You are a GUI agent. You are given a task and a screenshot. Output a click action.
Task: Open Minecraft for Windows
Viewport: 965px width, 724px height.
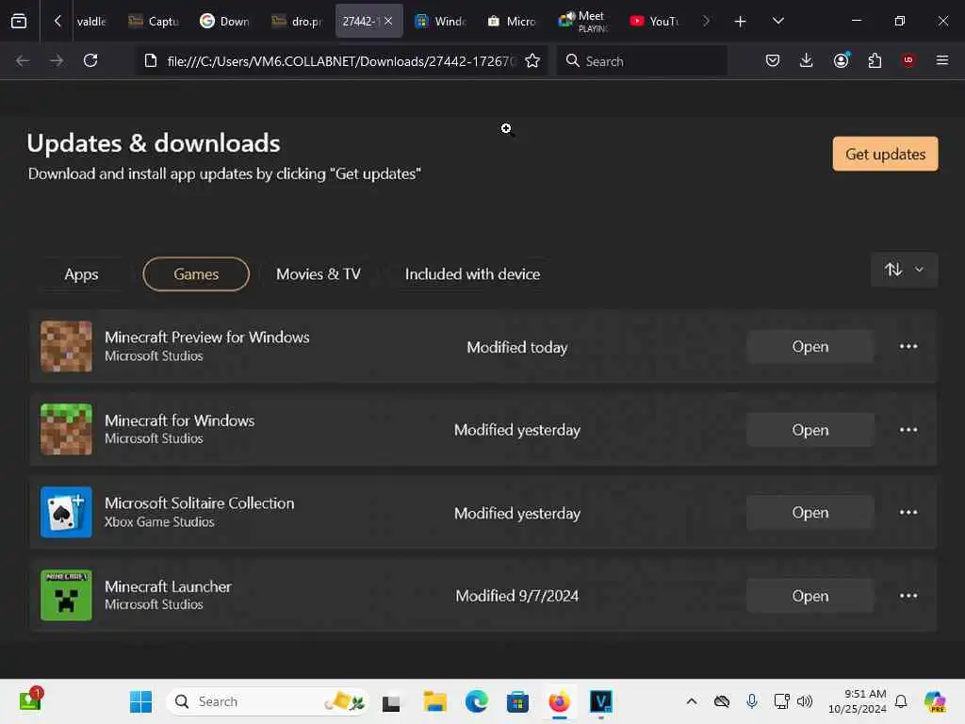click(x=810, y=430)
